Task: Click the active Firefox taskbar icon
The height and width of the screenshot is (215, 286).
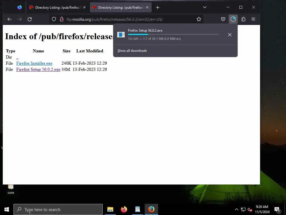Action: click(x=151, y=209)
